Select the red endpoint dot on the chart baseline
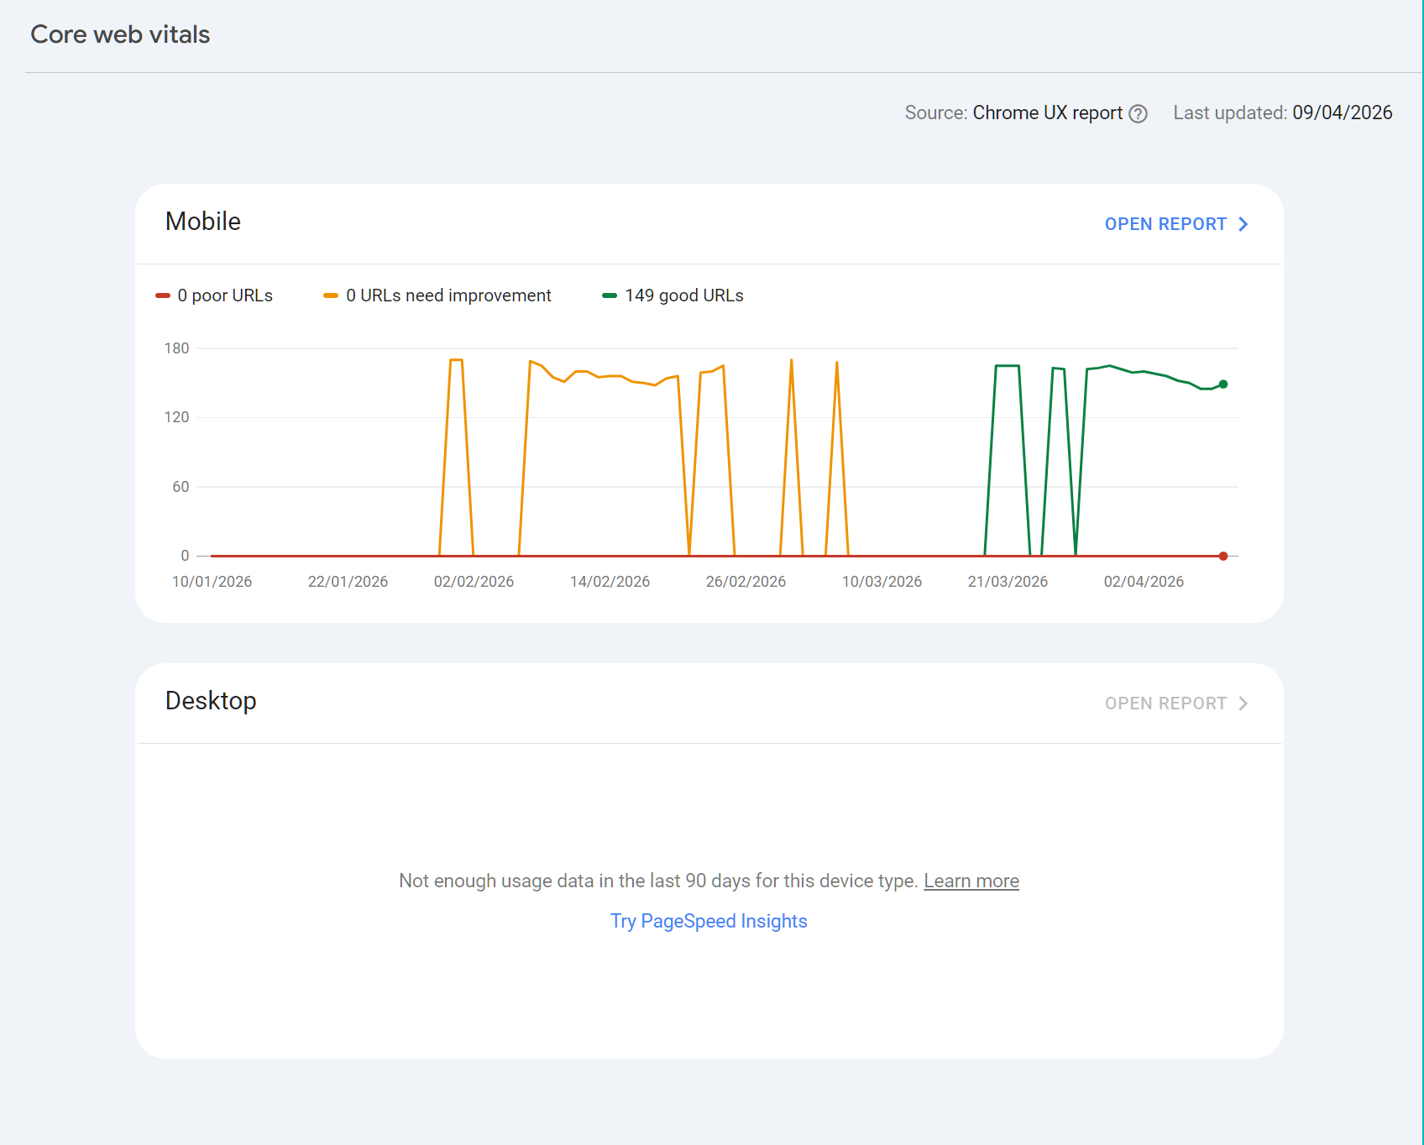 1223,556
